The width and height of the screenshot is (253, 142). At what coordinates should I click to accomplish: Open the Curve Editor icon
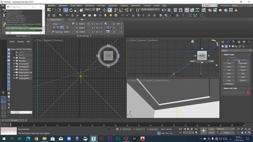(192, 10)
